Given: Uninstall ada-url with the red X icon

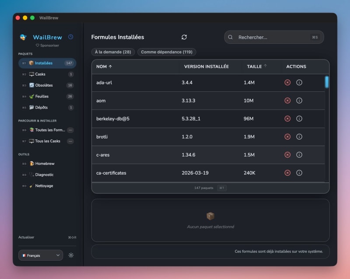Looking at the screenshot, I should 287,83.
